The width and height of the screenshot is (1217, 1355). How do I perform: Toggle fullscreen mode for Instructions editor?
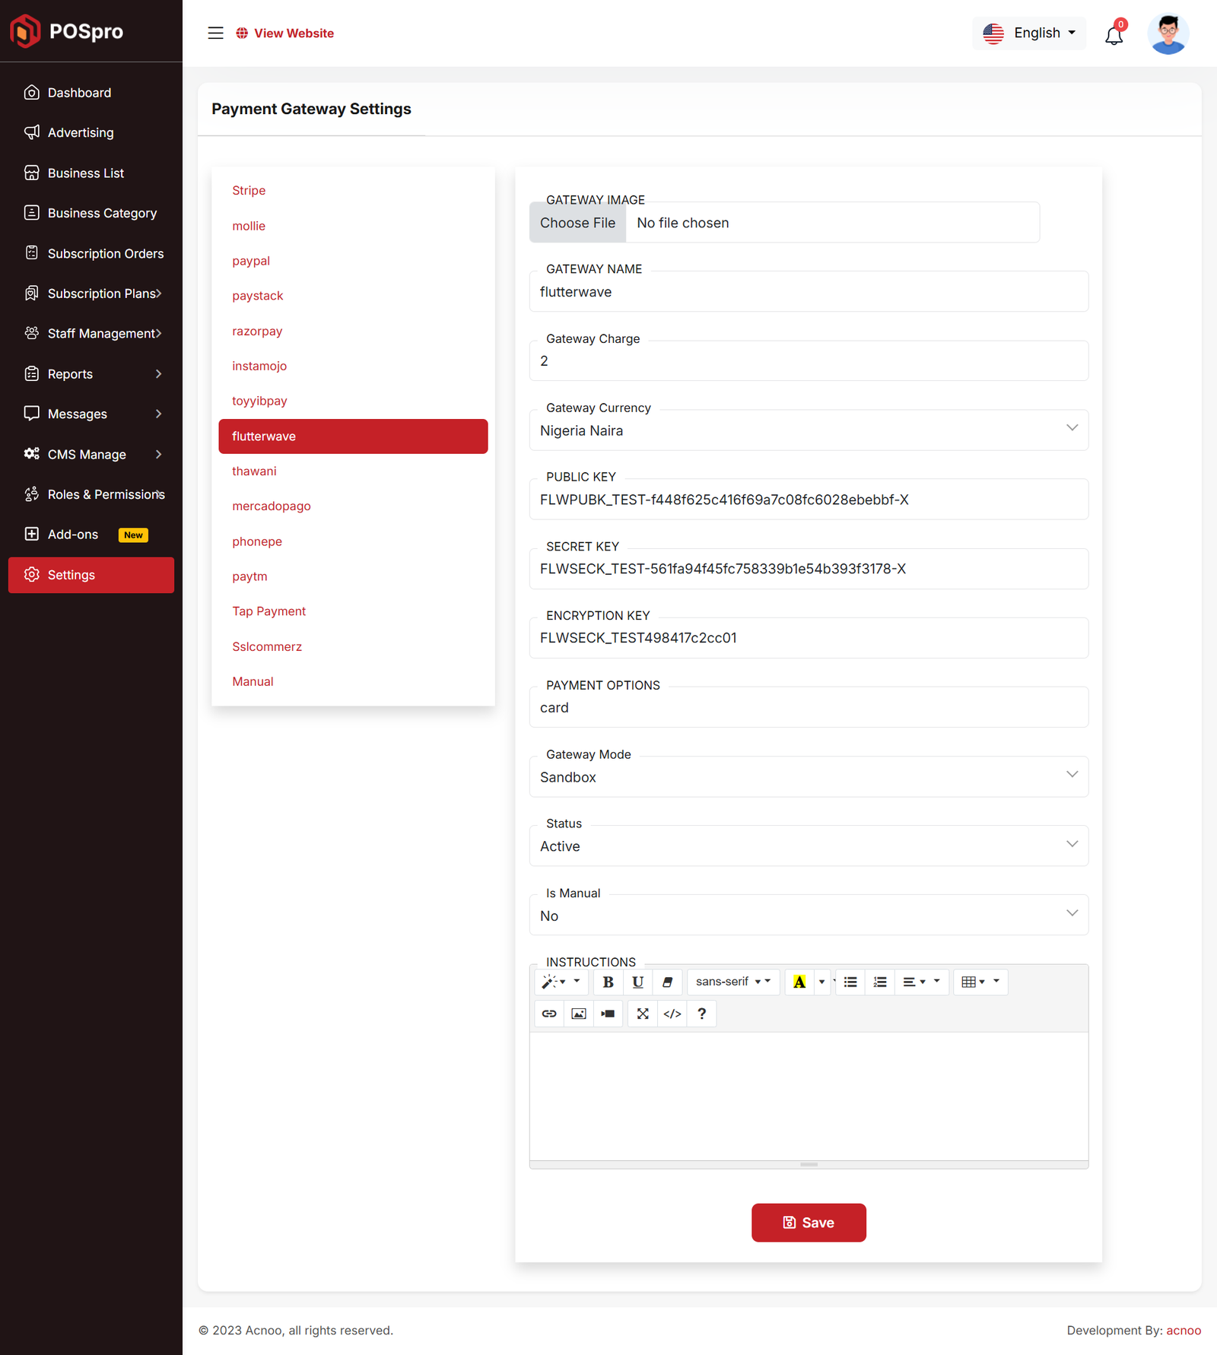(x=643, y=1014)
